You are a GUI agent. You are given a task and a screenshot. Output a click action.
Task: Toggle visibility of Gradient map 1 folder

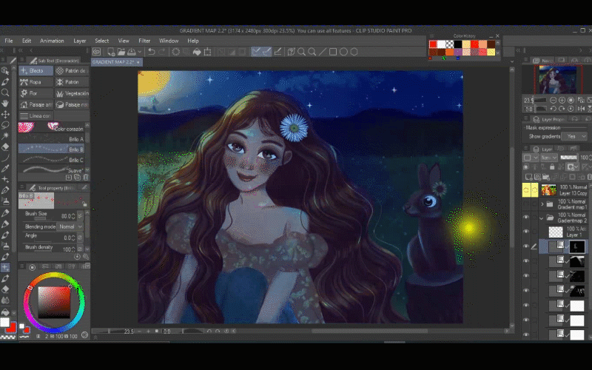[526, 204]
